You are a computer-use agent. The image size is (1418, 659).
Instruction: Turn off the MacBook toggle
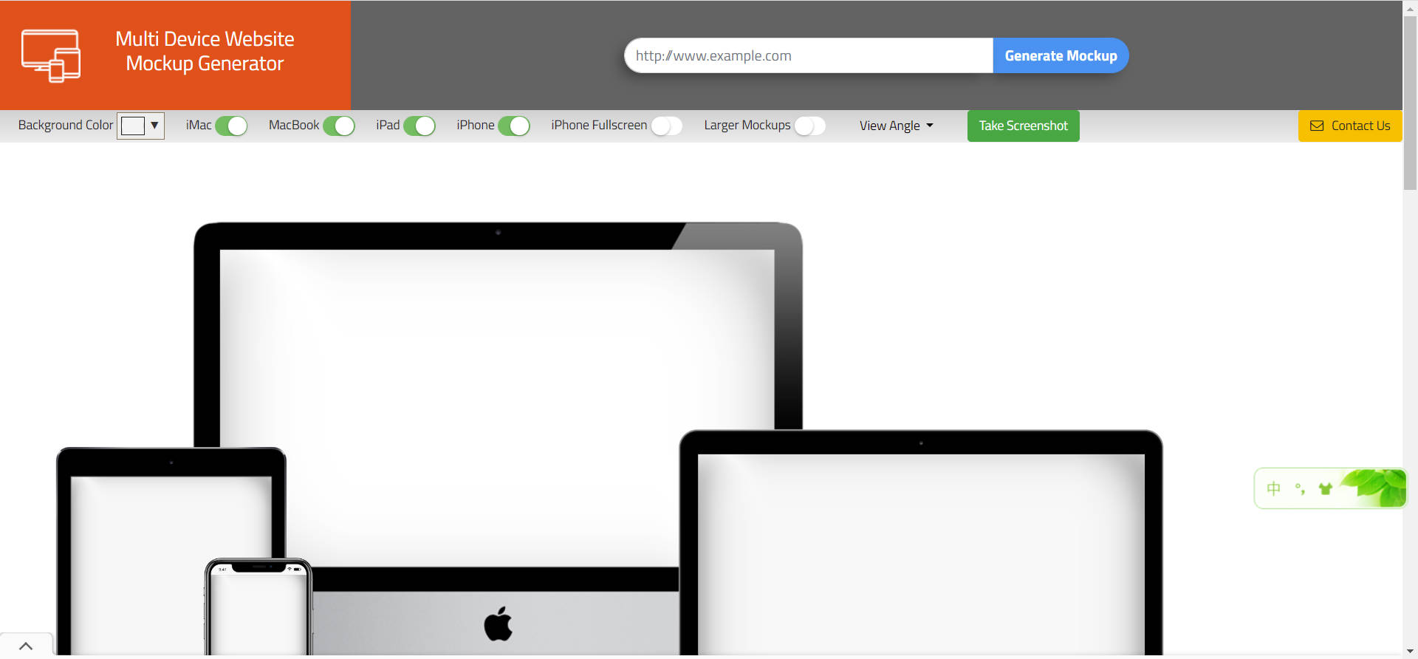point(339,126)
